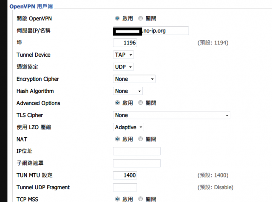Image resolution: width=272 pixels, height=202 pixels.
Task: Expand the Hash Algorithm dropdown
Action: tap(128, 91)
